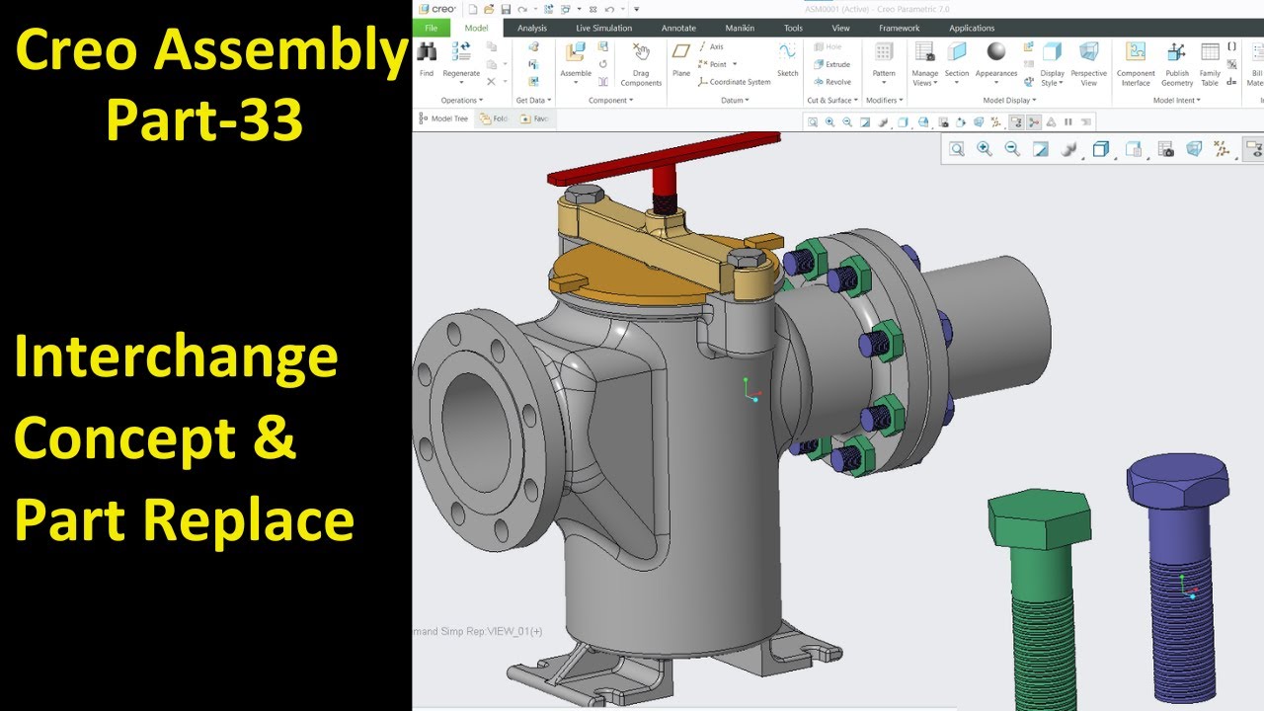
Task: Click Zoom Out in the upper graphics toolbar
Action: pos(847,122)
